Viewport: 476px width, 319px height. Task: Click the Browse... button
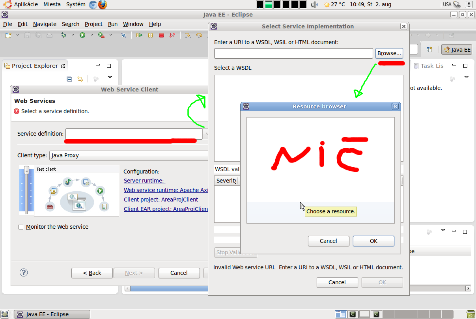(389, 53)
